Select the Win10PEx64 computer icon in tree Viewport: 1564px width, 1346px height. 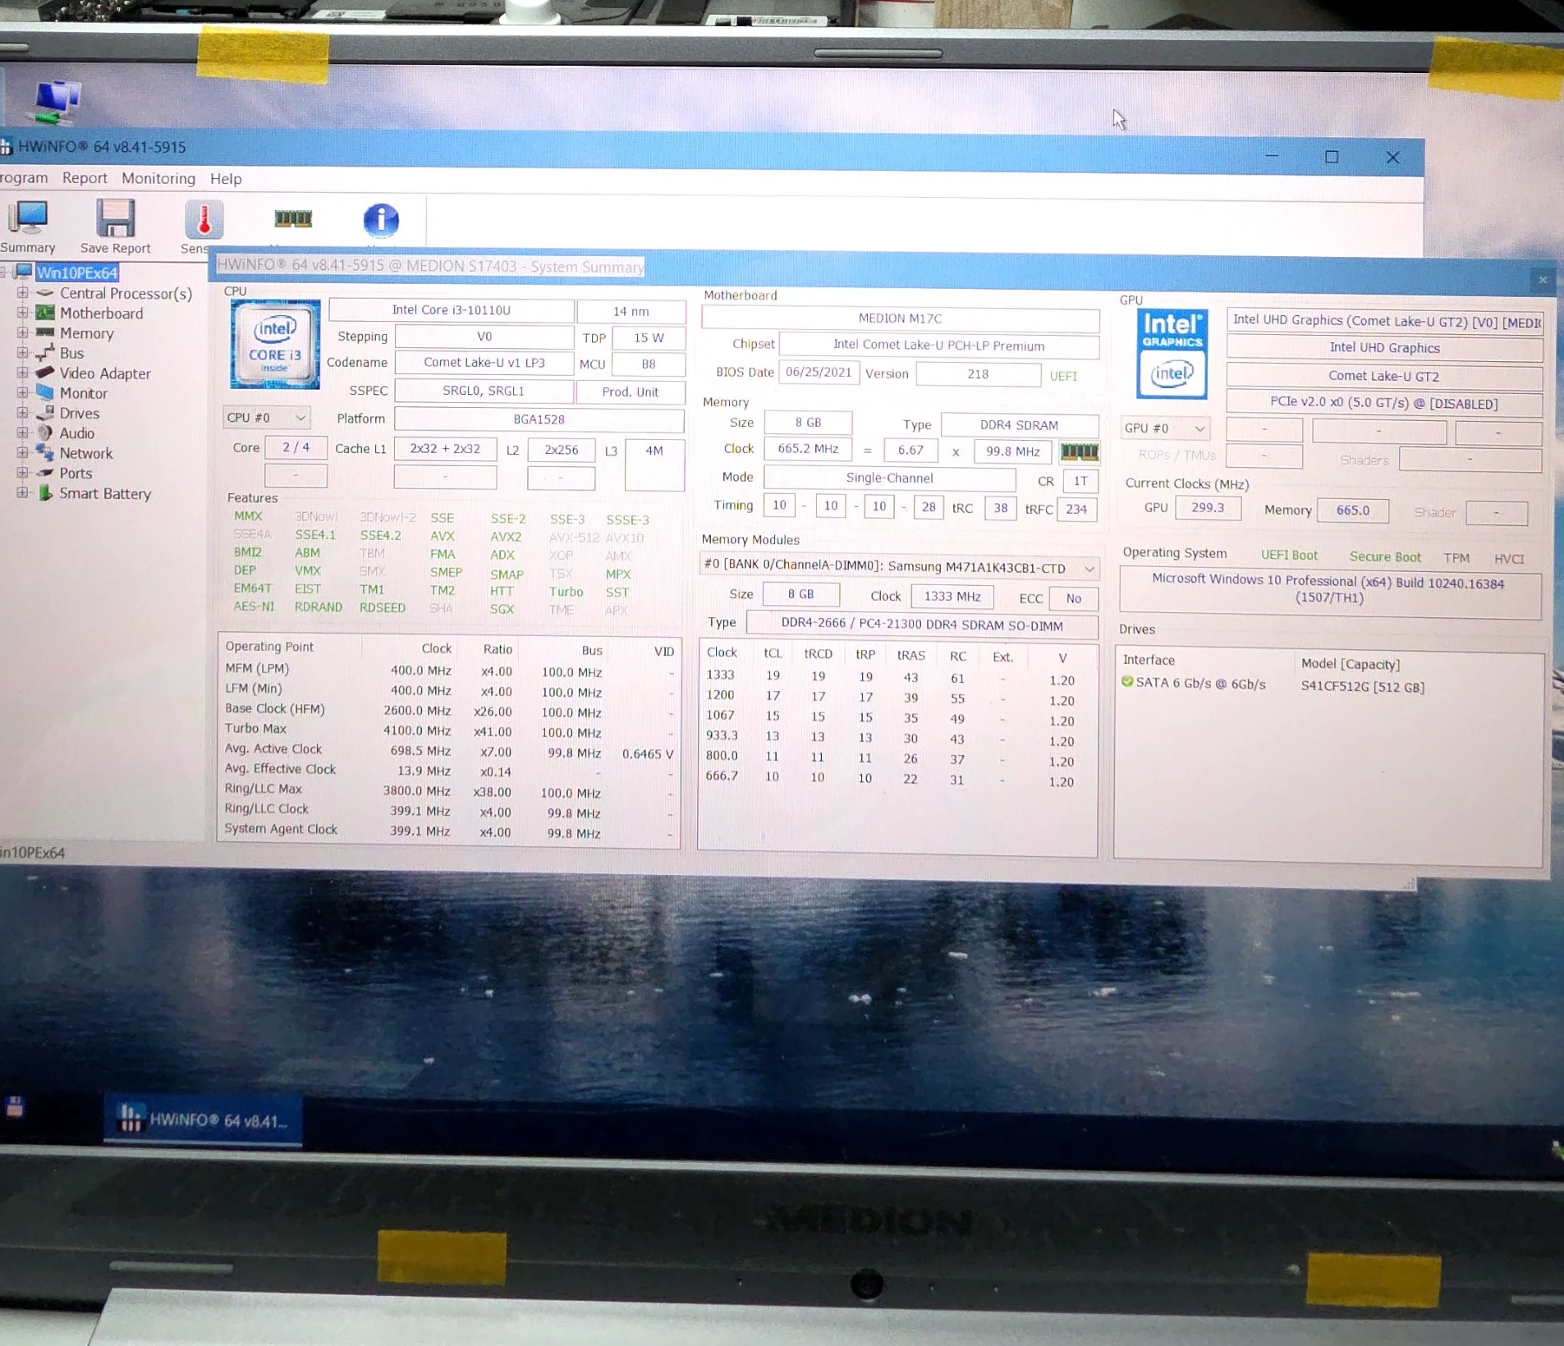pos(23,272)
